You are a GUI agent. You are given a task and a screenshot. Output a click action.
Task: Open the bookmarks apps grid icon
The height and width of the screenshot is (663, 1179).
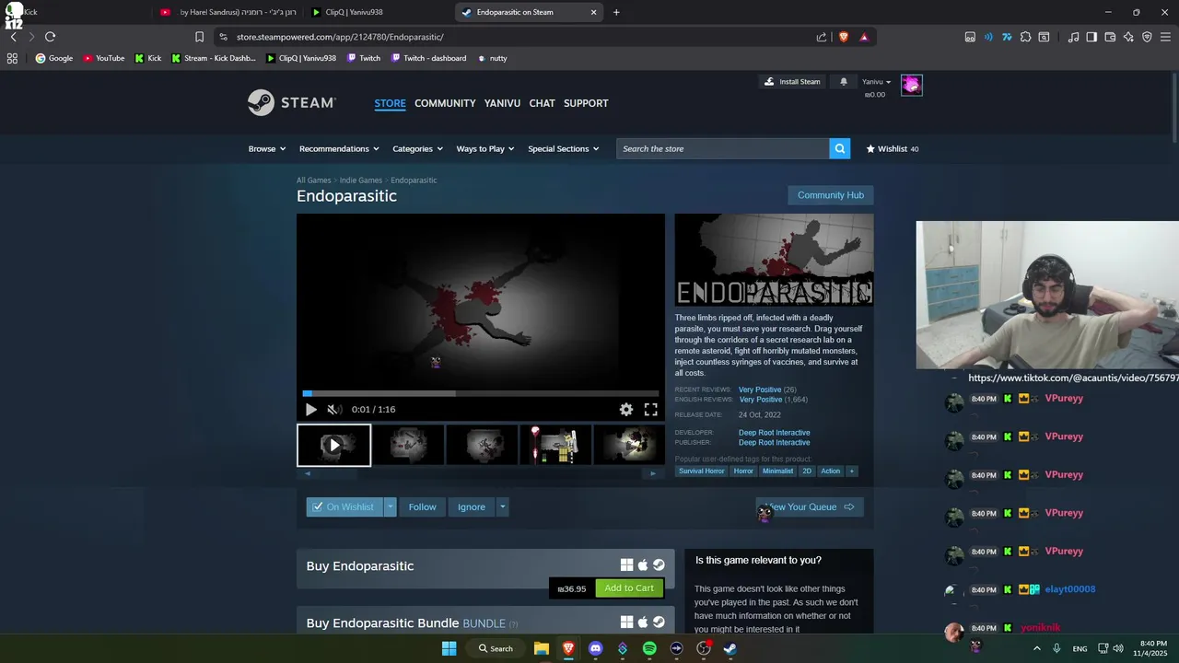coord(12,58)
